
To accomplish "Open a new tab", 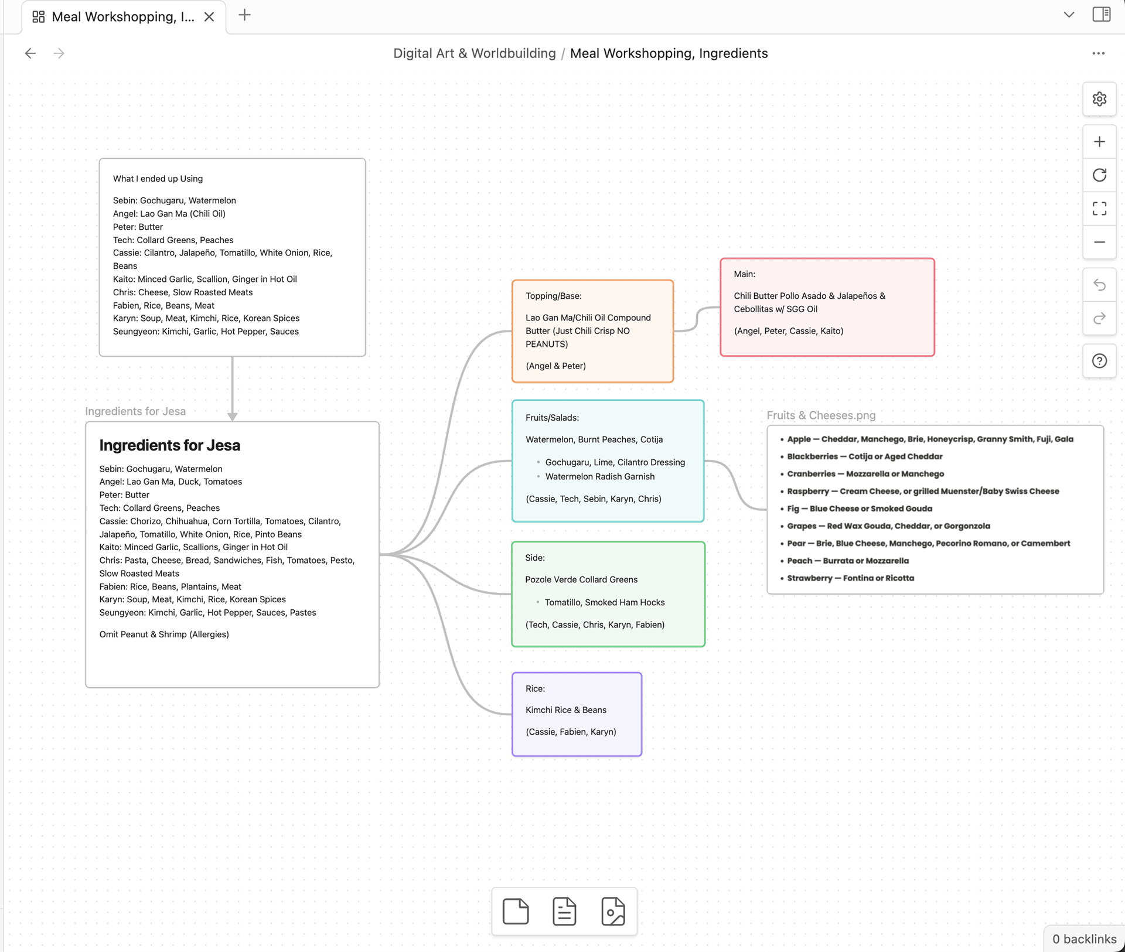I will [x=245, y=15].
